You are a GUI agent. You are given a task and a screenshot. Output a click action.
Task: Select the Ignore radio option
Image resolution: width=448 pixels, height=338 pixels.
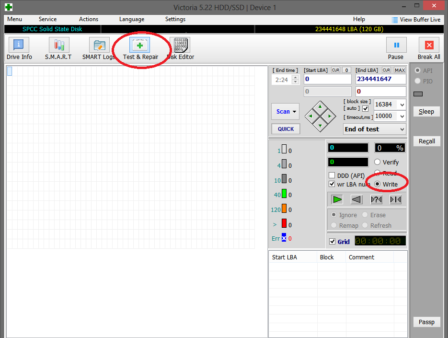pos(333,215)
